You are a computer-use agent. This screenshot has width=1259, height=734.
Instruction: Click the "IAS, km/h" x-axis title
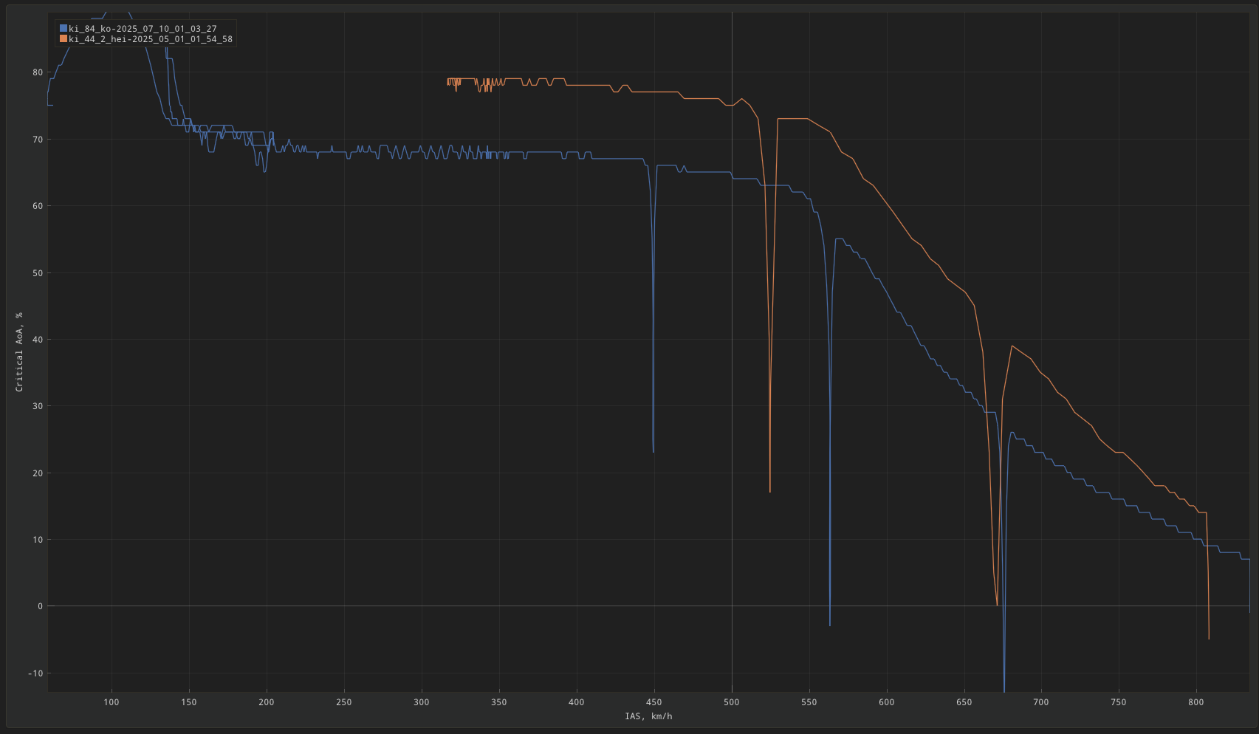(x=648, y=716)
